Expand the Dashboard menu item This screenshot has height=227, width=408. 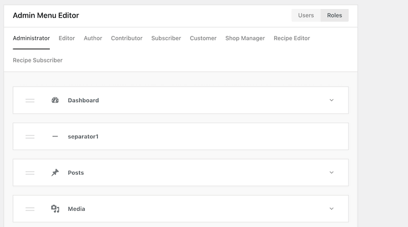pos(331,100)
